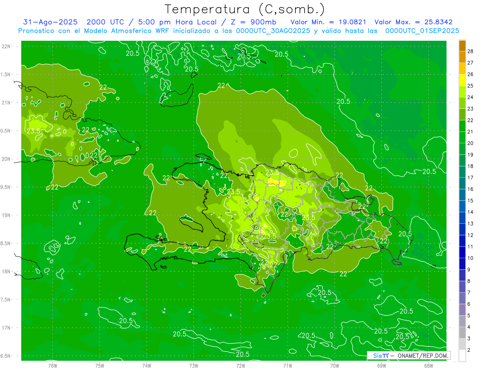This screenshot has width=481, height=371.
Task: Pick the purple swatch between 6 and 7
Action: click(462, 299)
